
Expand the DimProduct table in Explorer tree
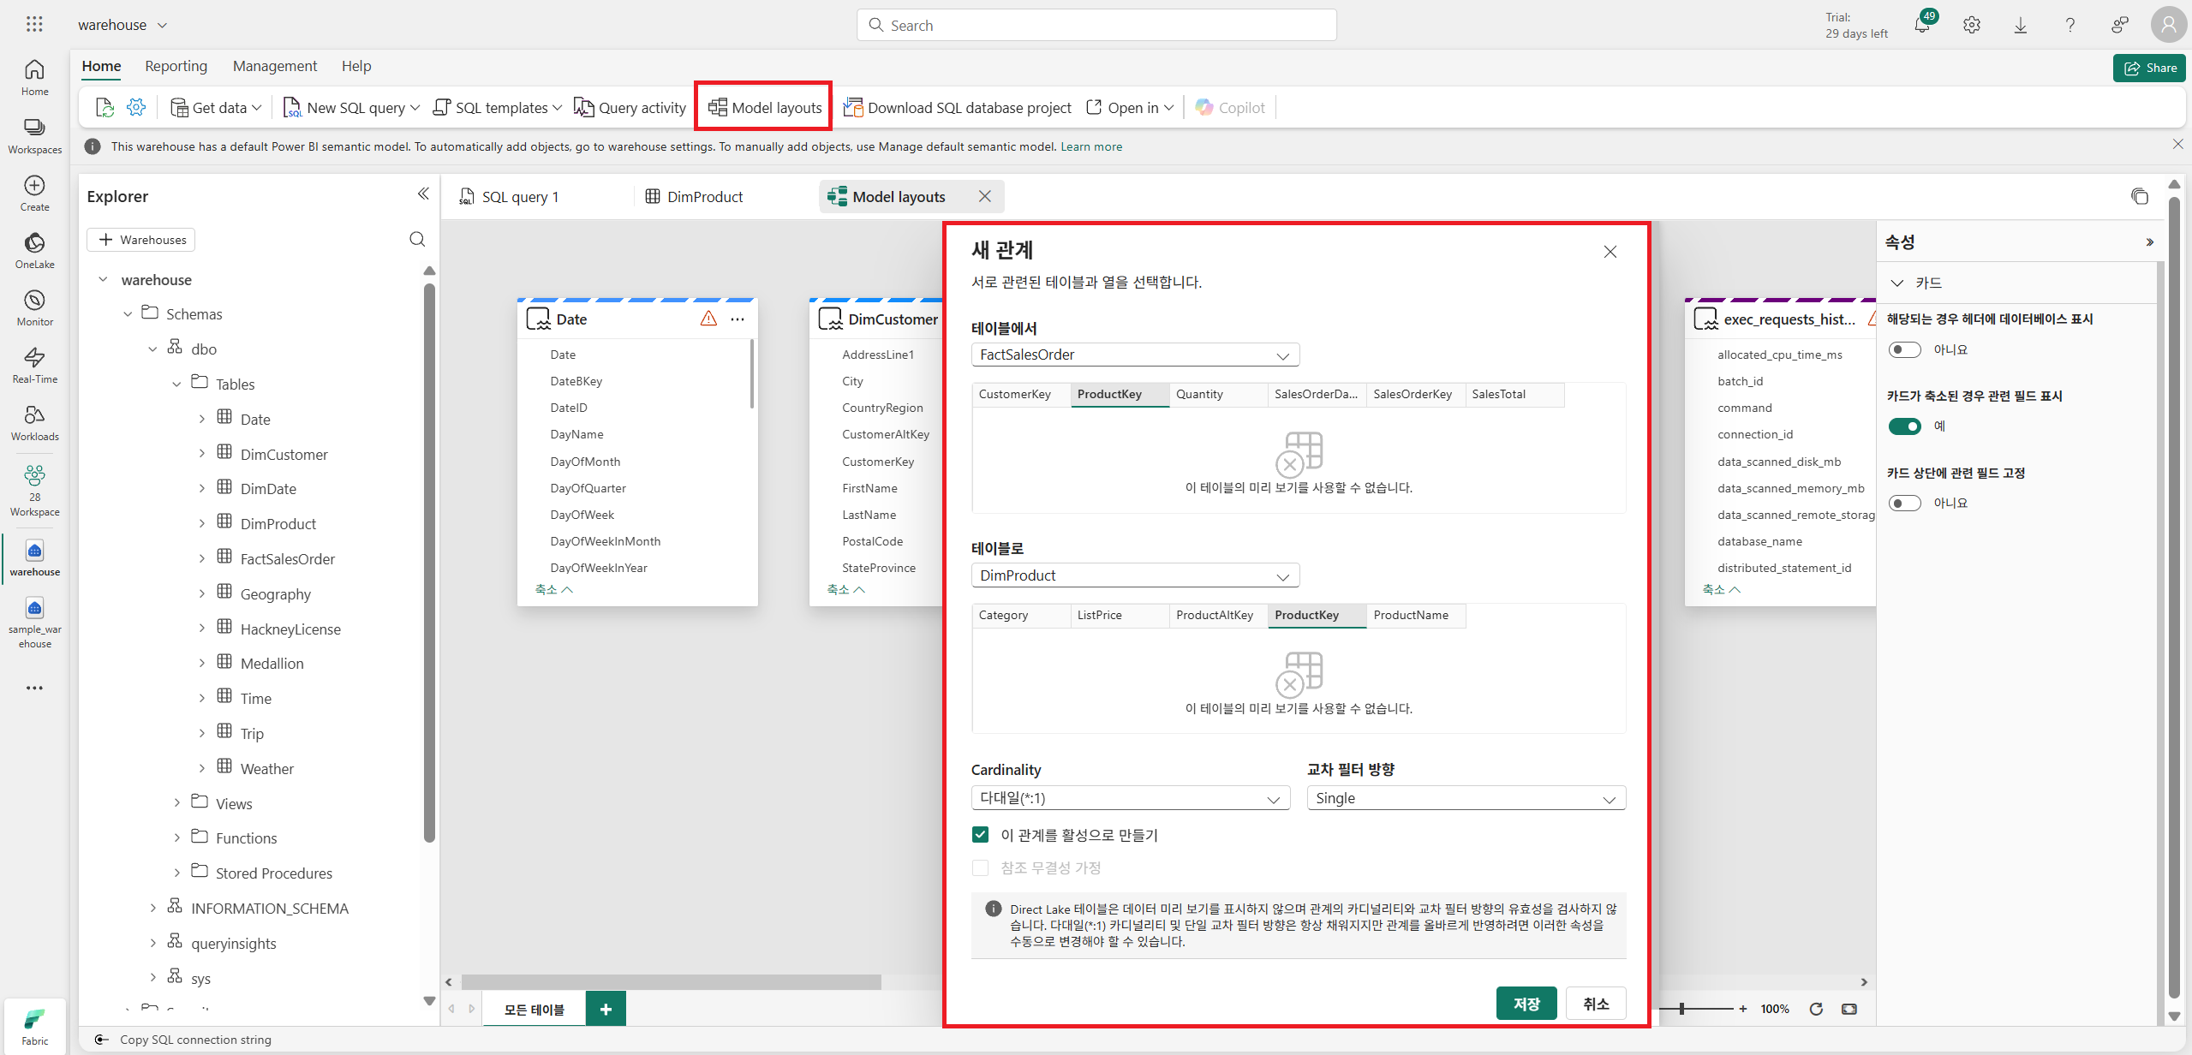(x=202, y=524)
